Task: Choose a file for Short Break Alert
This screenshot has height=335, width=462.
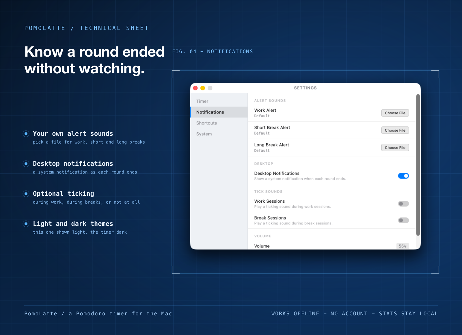Action: click(395, 130)
